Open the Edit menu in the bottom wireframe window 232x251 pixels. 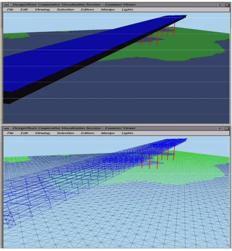(24, 133)
